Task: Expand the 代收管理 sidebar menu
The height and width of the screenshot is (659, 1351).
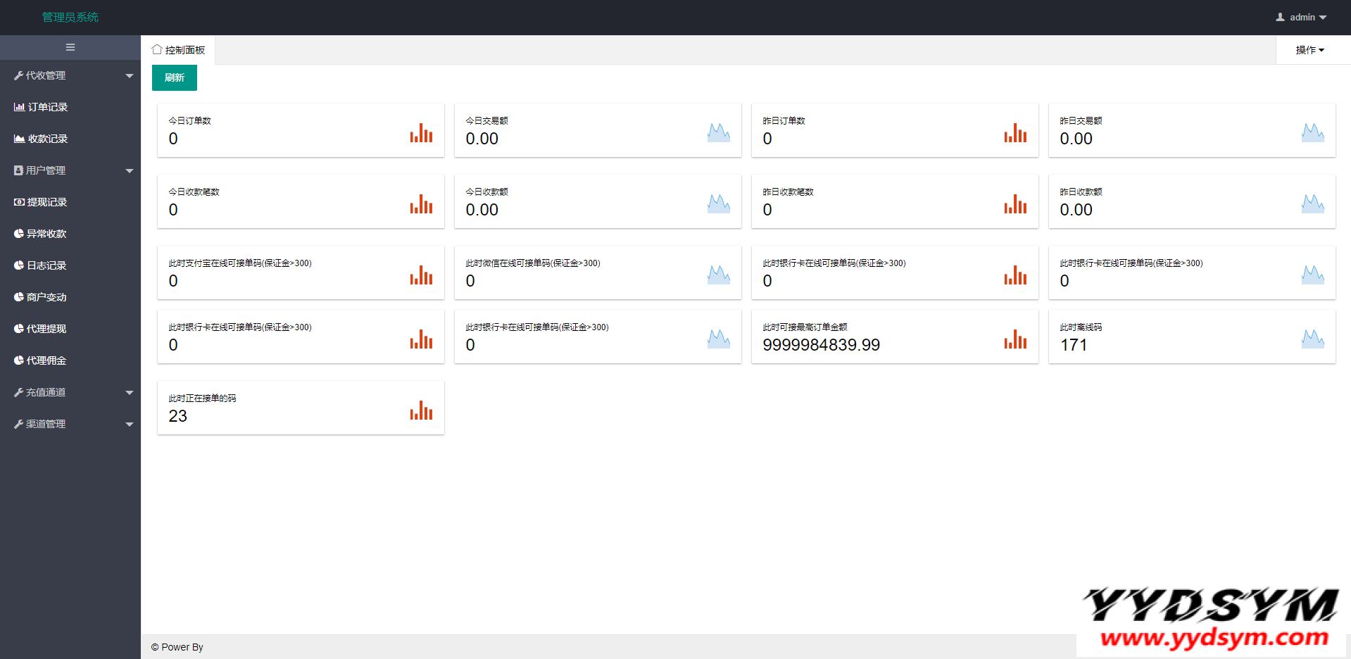Action: click(x=70, y=75)
